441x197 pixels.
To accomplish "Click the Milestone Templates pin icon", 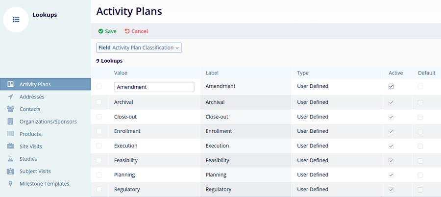I will 10,184.
